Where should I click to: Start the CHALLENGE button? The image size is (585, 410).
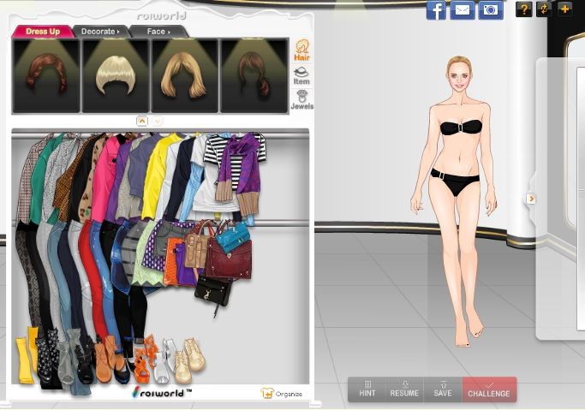point(489,389)
